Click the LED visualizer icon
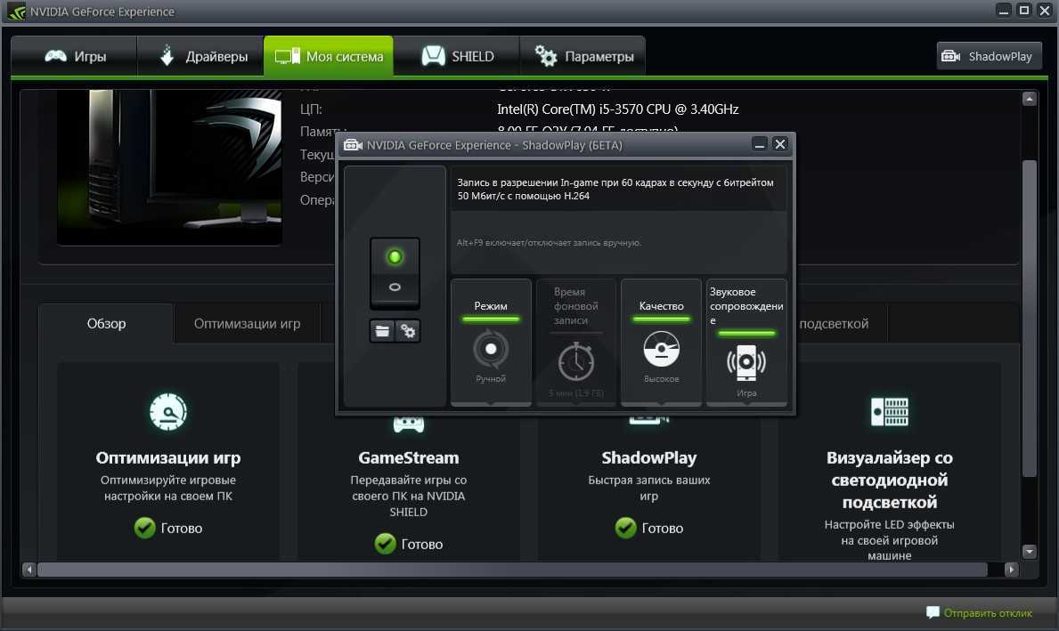The image size is (1059, 631). (x=890, y=412)
